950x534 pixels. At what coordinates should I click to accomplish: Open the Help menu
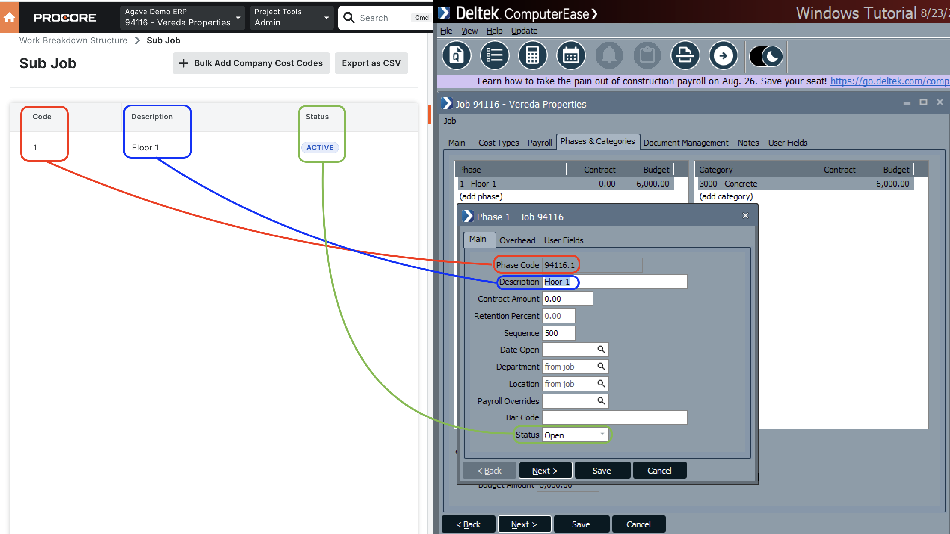point(494,31)
